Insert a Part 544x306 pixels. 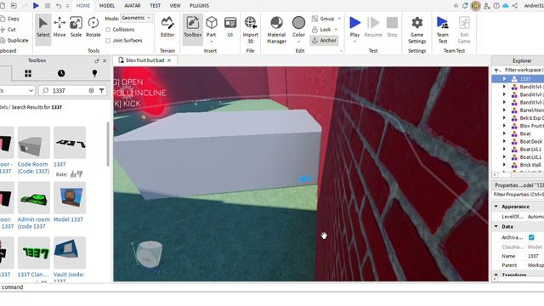coord(212,25)
